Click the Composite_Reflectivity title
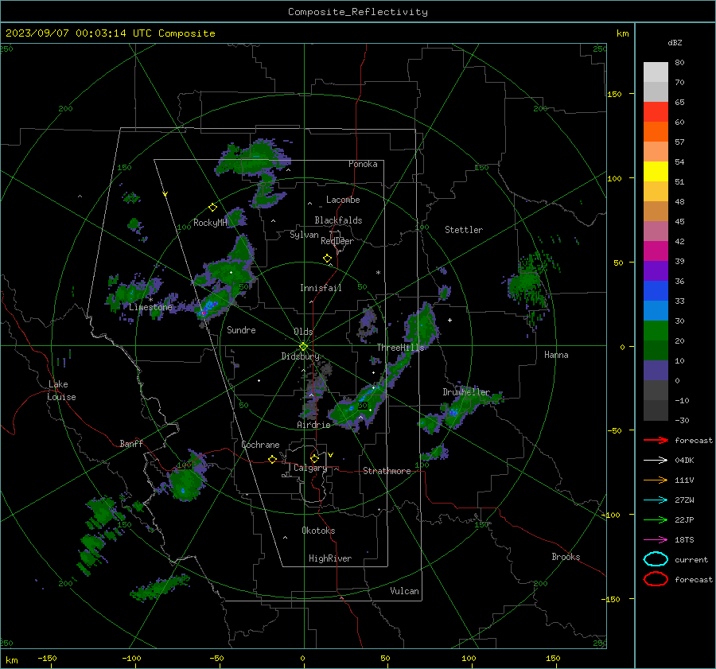 tap(358, 12)
